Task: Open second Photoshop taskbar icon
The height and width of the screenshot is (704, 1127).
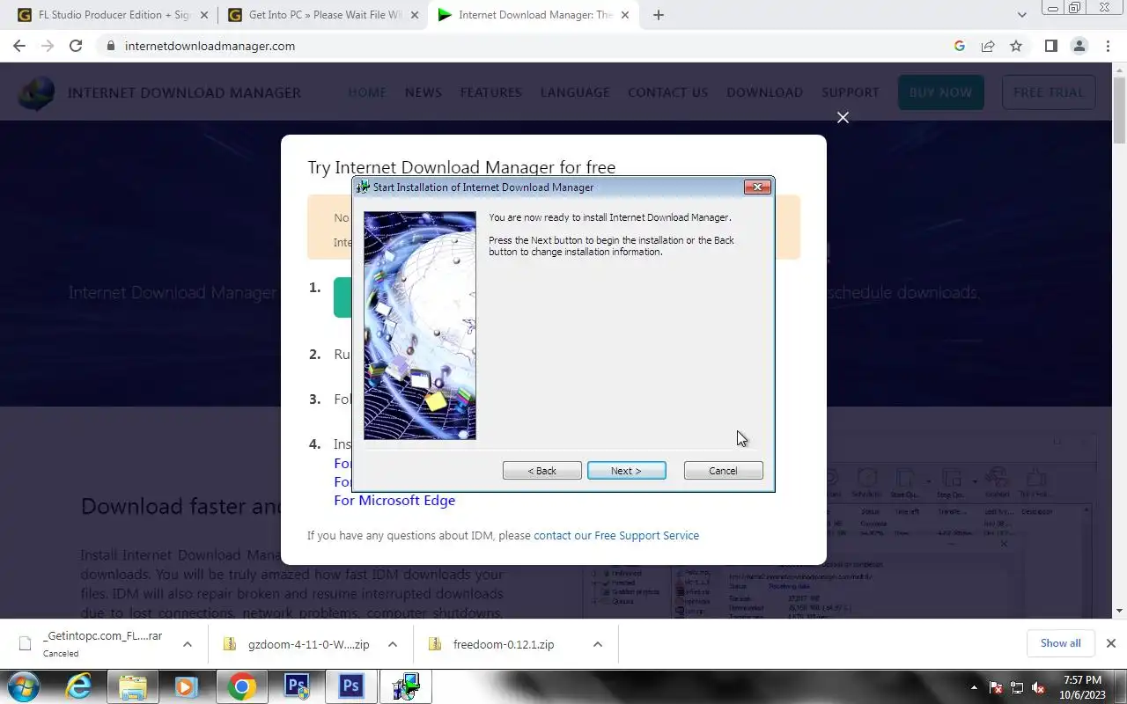Action: point(351,686)
